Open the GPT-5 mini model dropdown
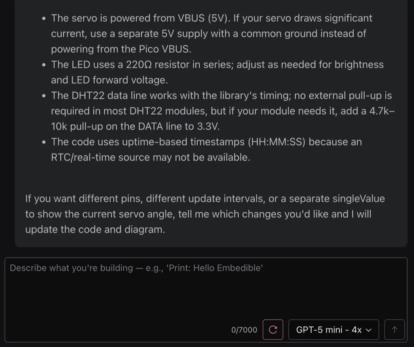Viewport: 414px width, 347px height. tap(333, 330)
